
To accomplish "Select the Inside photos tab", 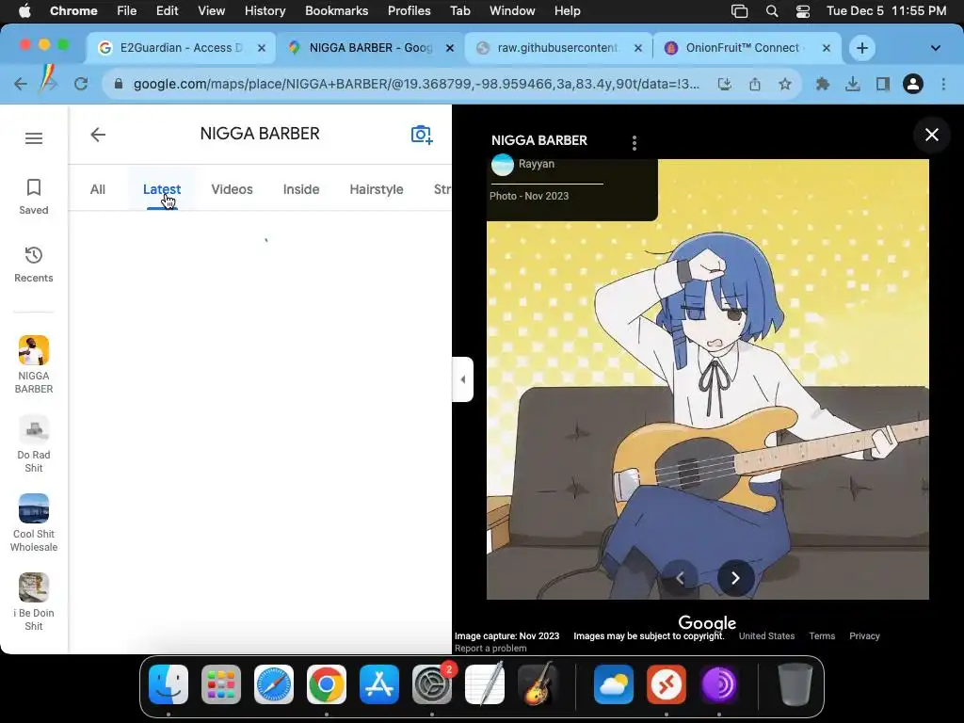I will click(300, 189).
